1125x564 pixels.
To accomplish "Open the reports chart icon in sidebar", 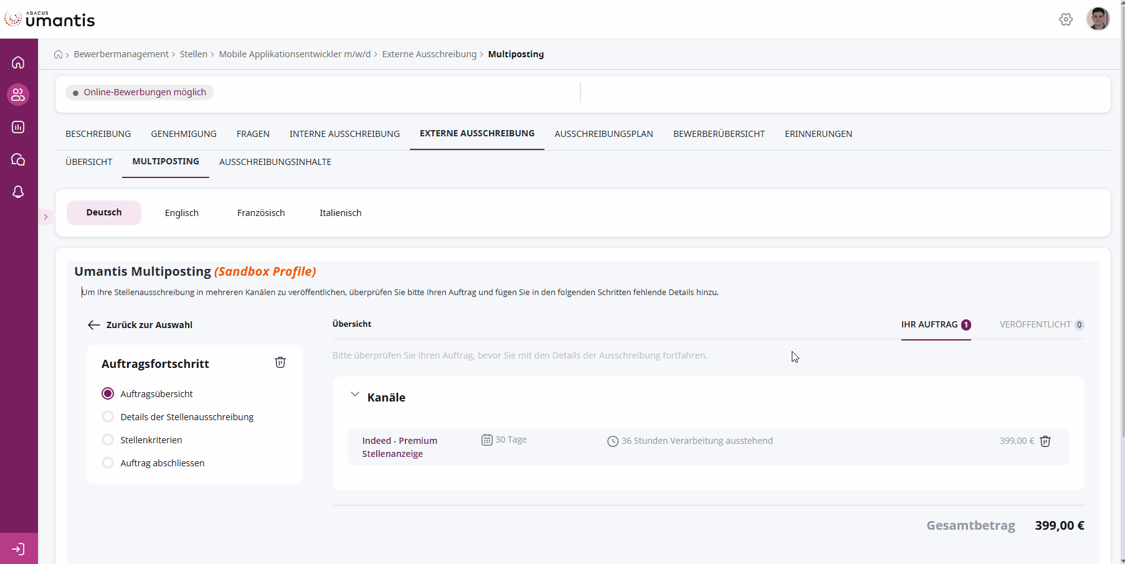I will point(18,127).
